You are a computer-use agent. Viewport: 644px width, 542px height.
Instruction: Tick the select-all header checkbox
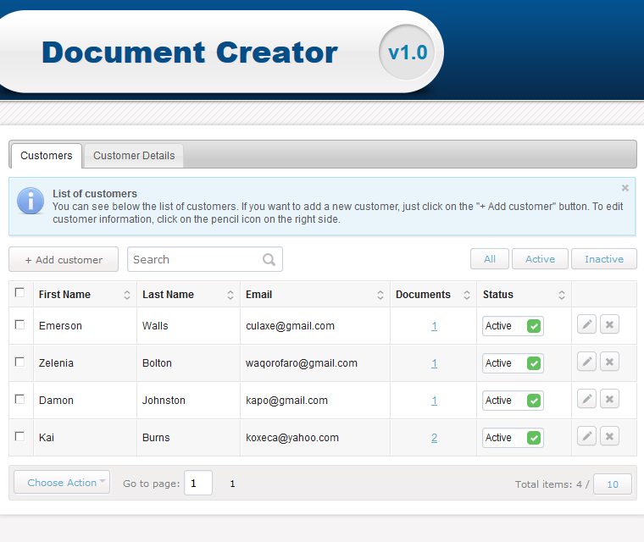point(19,292)
